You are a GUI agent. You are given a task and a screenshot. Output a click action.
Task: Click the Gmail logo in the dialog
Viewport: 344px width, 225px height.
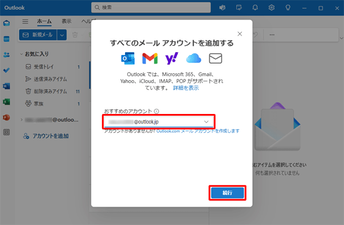(150, 58)
